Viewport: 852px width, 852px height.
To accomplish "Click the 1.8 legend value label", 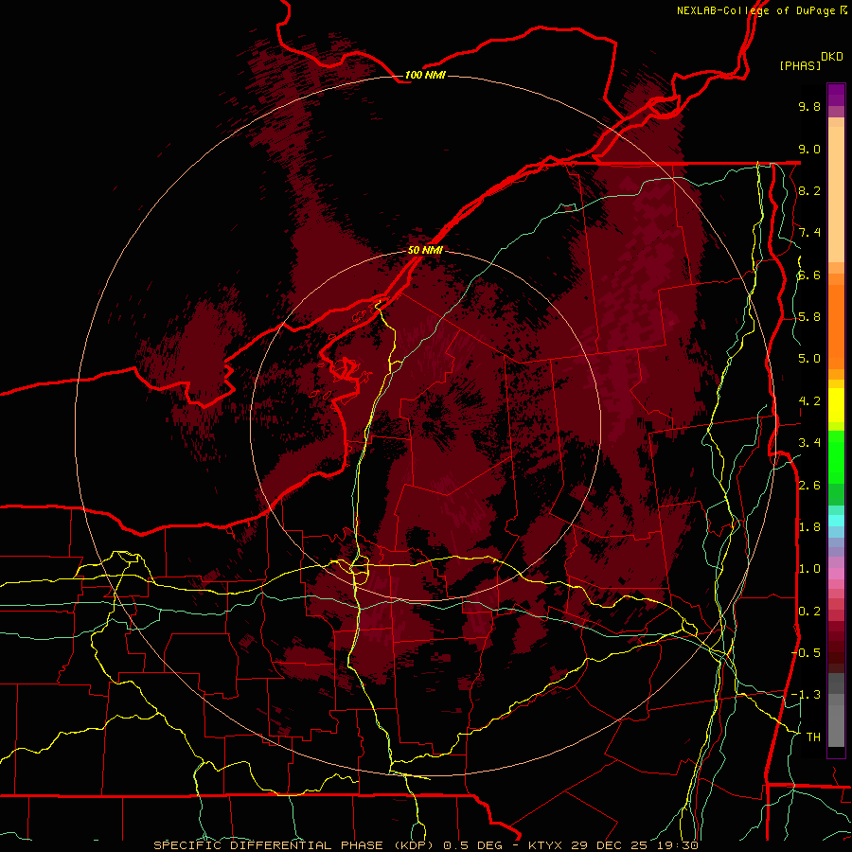I will [x=809, y=527].
